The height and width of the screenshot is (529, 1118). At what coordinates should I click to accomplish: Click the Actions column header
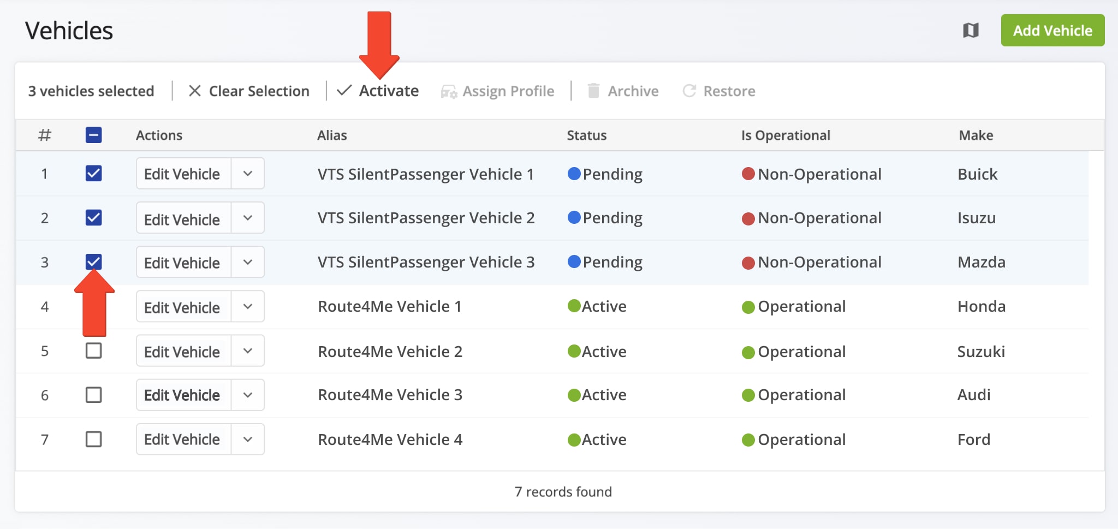[159, 135]
